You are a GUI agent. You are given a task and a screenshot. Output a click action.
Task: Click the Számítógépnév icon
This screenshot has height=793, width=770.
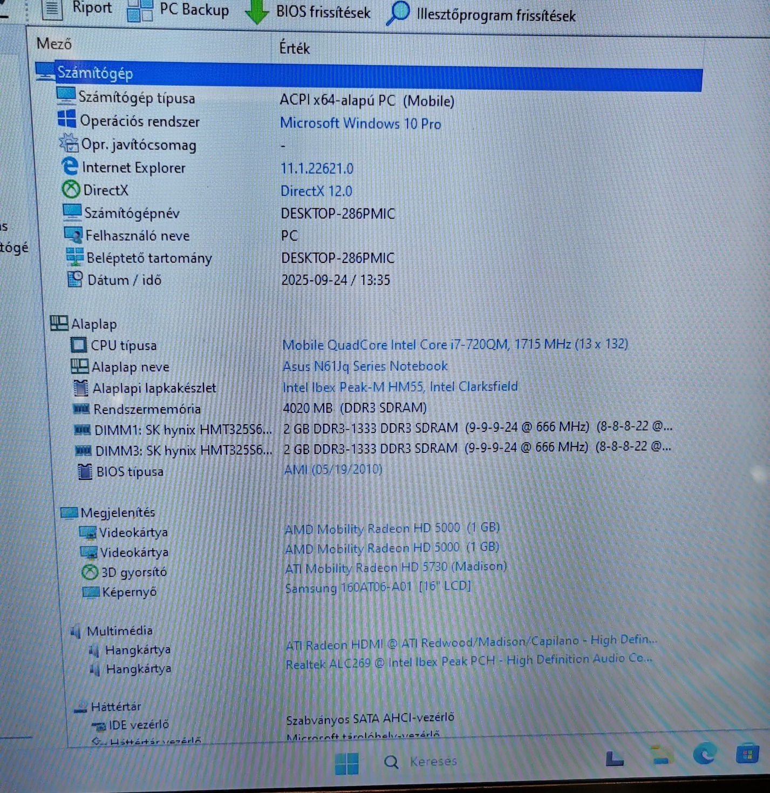click(72, 212)
